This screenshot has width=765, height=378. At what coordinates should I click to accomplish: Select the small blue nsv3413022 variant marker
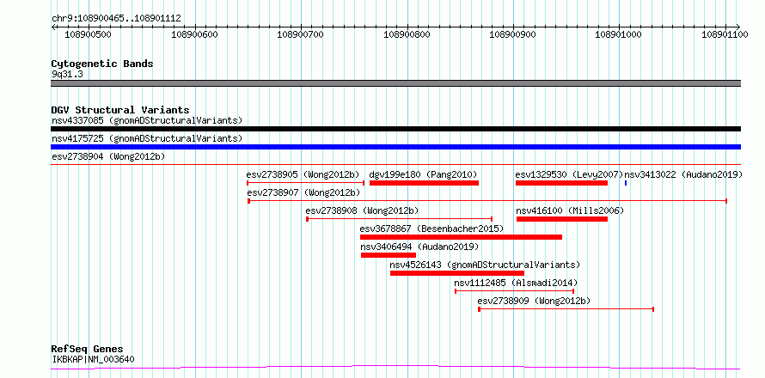click(626, 183)
